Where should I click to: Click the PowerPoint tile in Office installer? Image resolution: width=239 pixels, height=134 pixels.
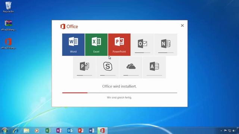[119, 45]
